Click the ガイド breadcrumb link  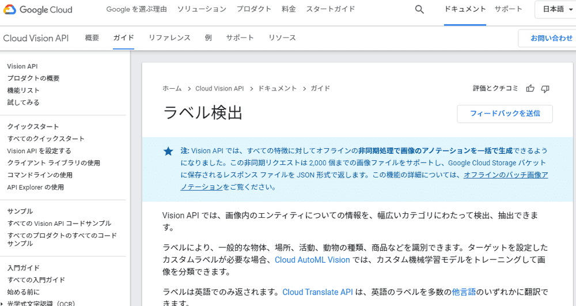(x=320, y=89)
